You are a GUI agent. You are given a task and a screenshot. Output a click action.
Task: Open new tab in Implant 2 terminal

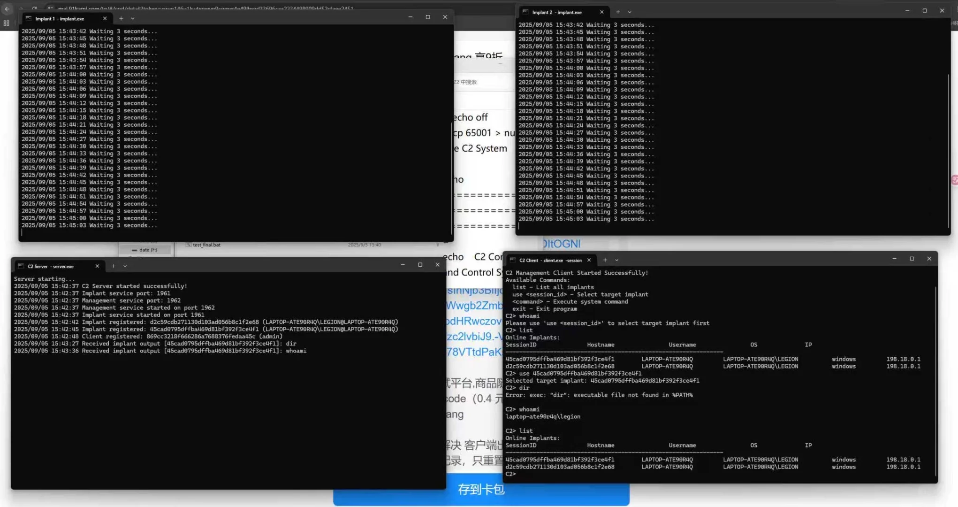point(618,12)
